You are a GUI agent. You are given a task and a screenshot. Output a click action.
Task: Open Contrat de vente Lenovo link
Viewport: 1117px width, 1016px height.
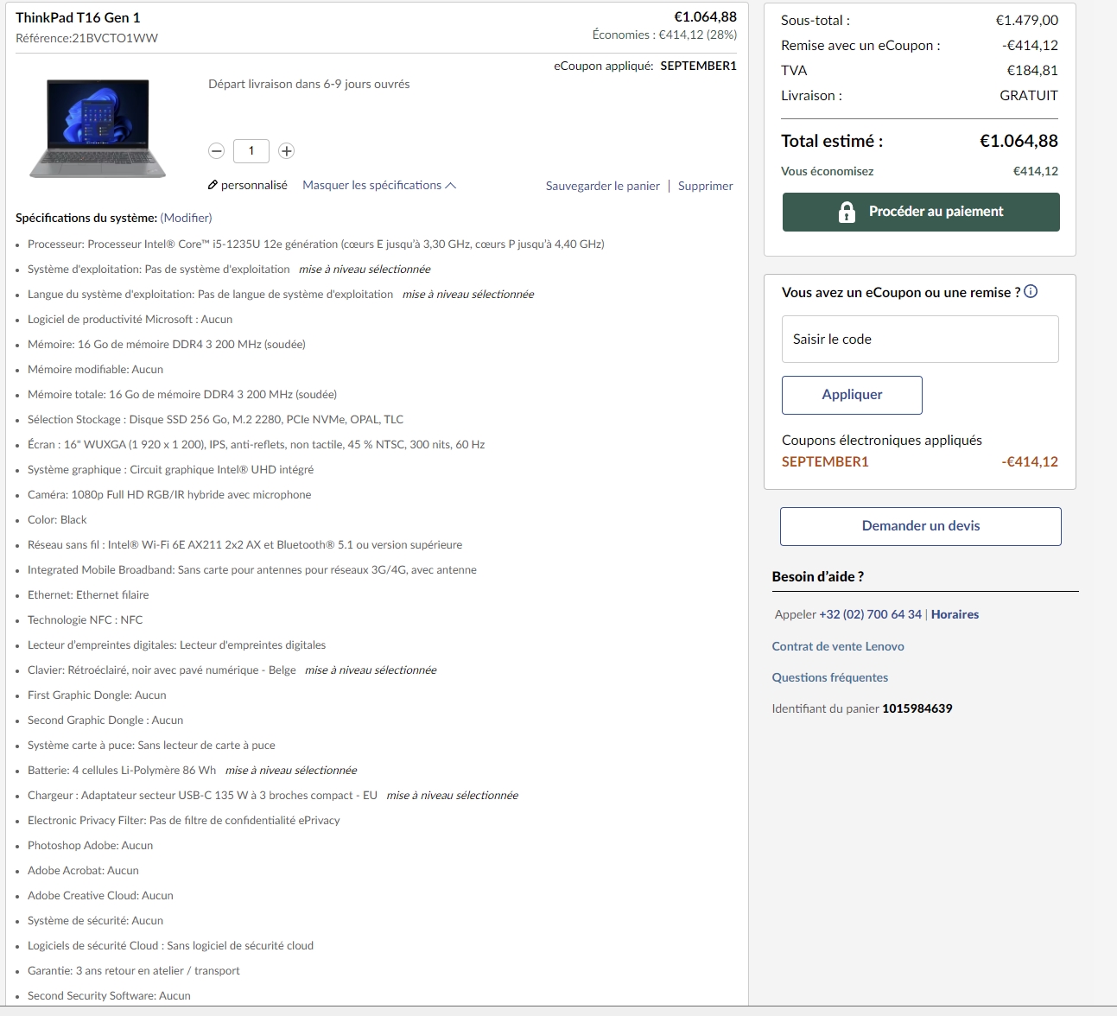(838, 646)
